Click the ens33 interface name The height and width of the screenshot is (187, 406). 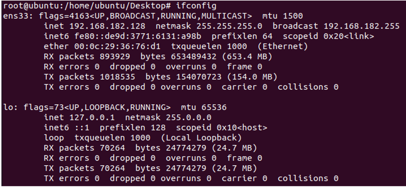point(17,16)
